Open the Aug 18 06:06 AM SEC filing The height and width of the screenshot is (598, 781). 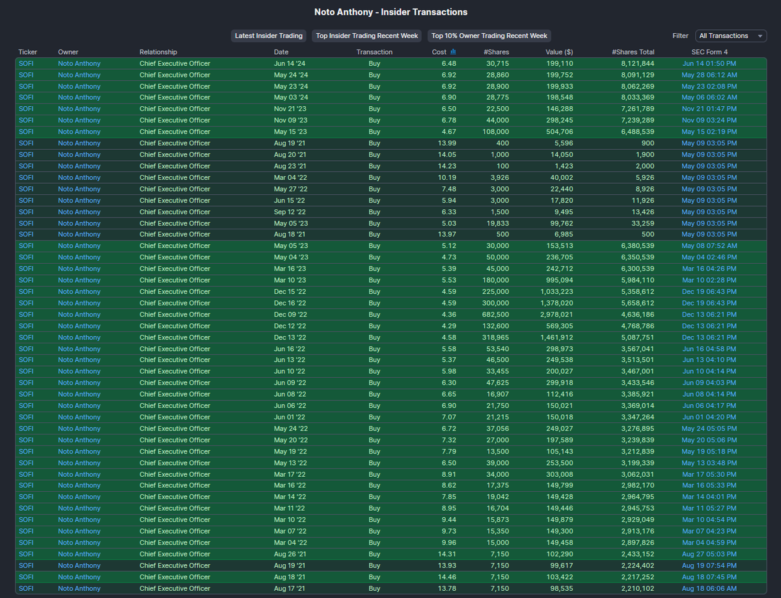709,588
